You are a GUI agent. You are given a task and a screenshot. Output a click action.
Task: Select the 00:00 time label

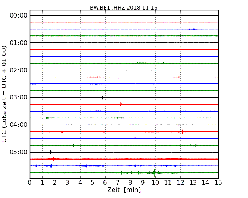click(19, 16)
